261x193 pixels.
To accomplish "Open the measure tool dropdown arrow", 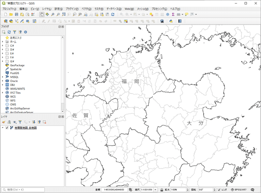I will point(182,14).
